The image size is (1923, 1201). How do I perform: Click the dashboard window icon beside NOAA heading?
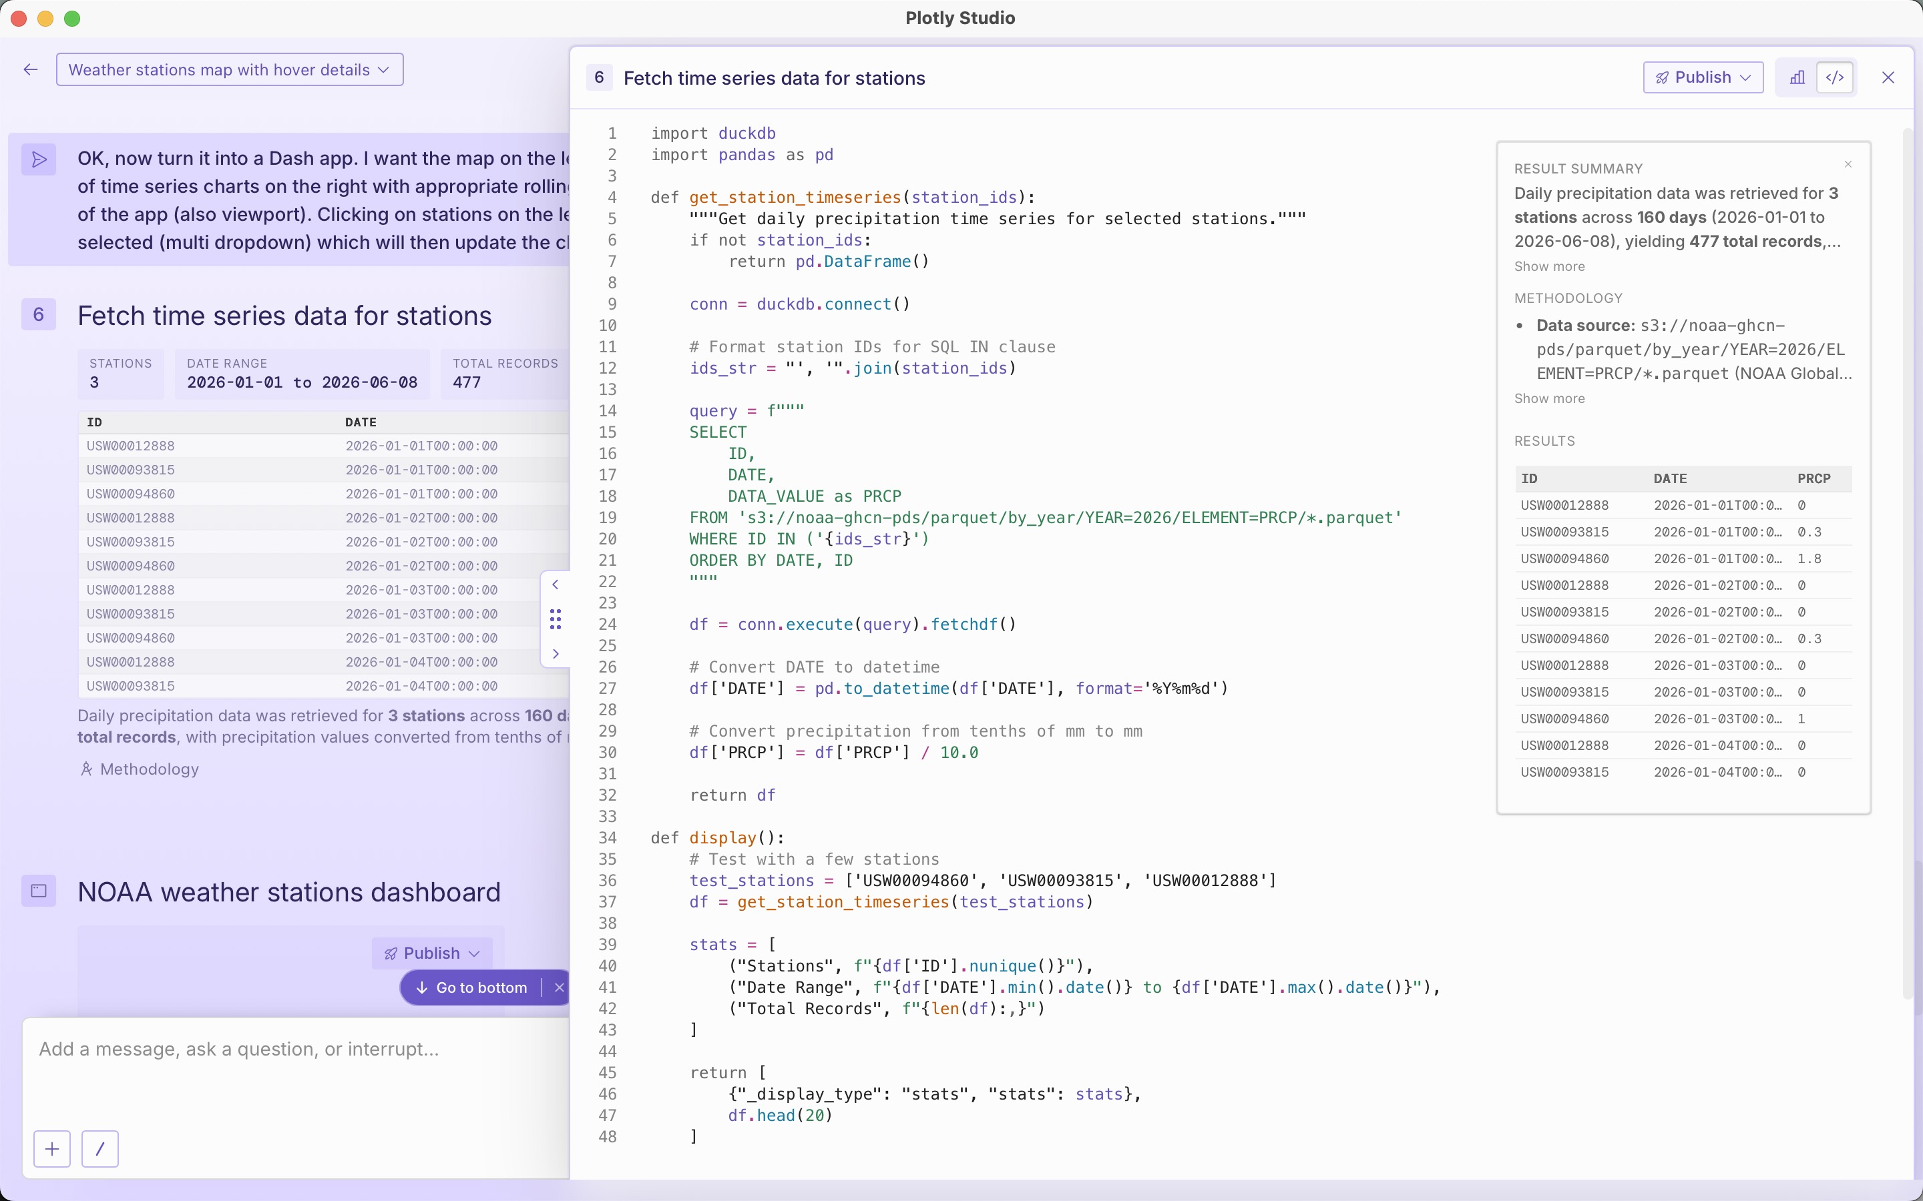(38, 891)
